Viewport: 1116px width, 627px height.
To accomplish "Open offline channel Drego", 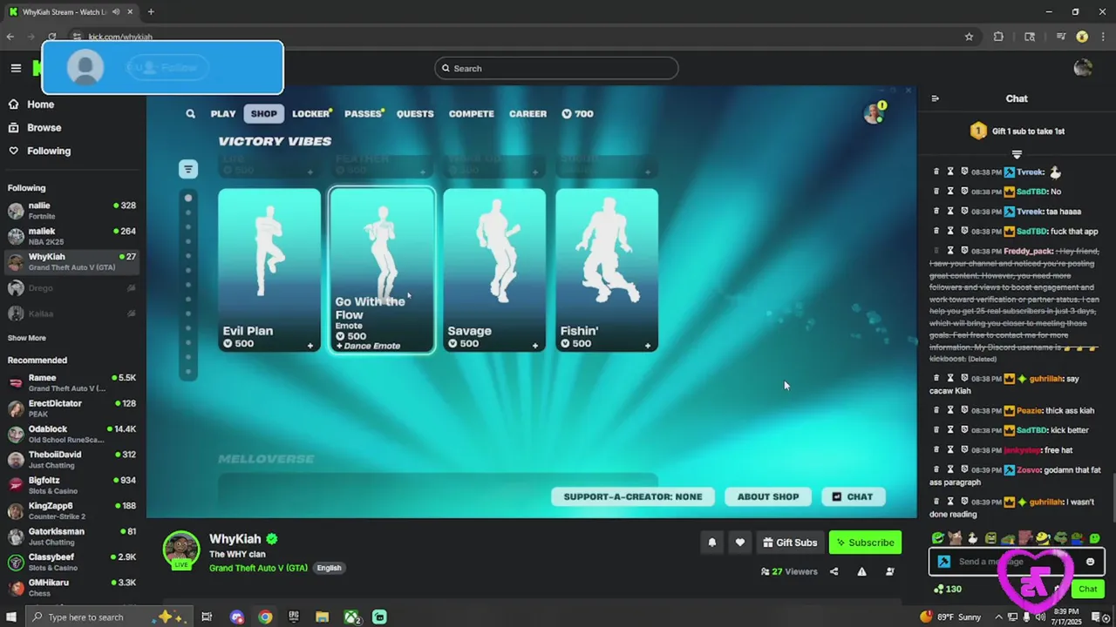I will [70, 288].
